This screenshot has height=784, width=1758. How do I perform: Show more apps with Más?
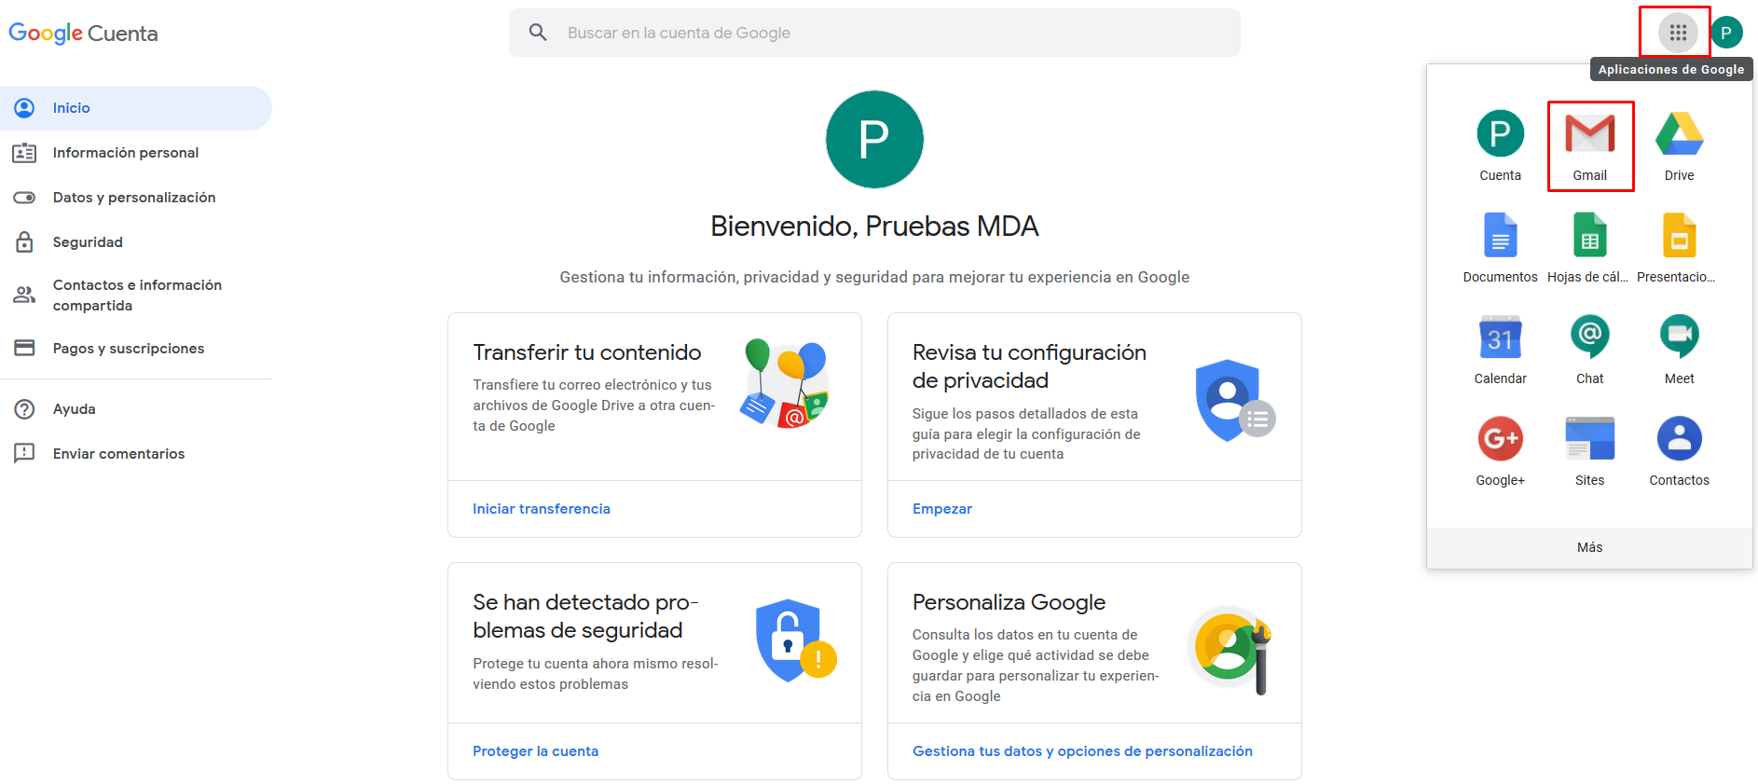coord(1590,547)
